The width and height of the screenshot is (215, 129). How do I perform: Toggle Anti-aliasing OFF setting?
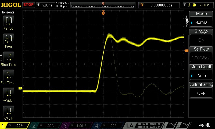point(201,93)
